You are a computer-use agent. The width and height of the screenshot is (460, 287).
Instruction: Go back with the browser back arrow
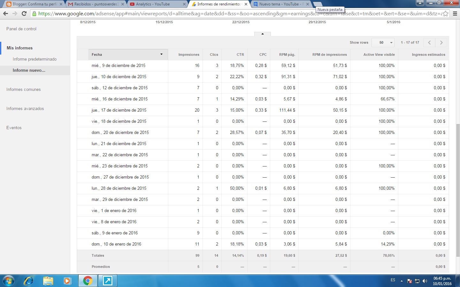pyautogui.click(x=5, y=13)
